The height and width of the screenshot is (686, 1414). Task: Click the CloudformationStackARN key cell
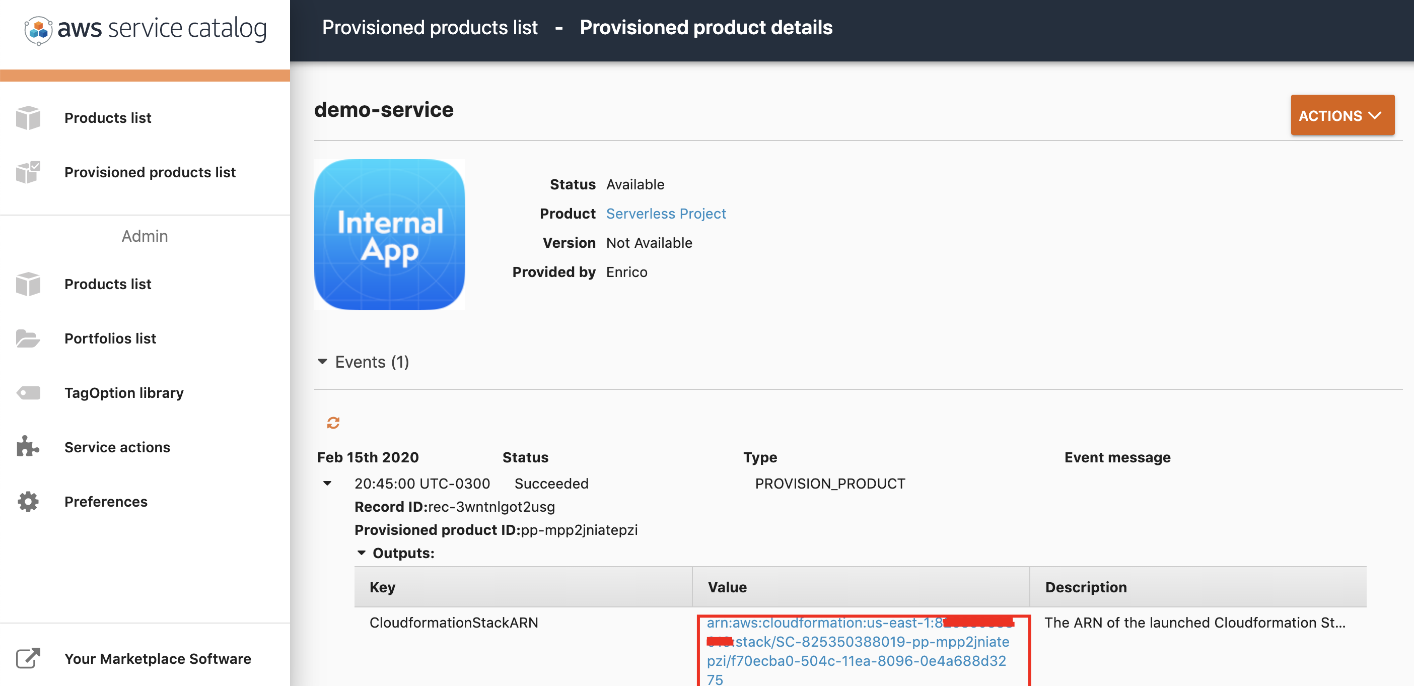(x=453, y=623)
